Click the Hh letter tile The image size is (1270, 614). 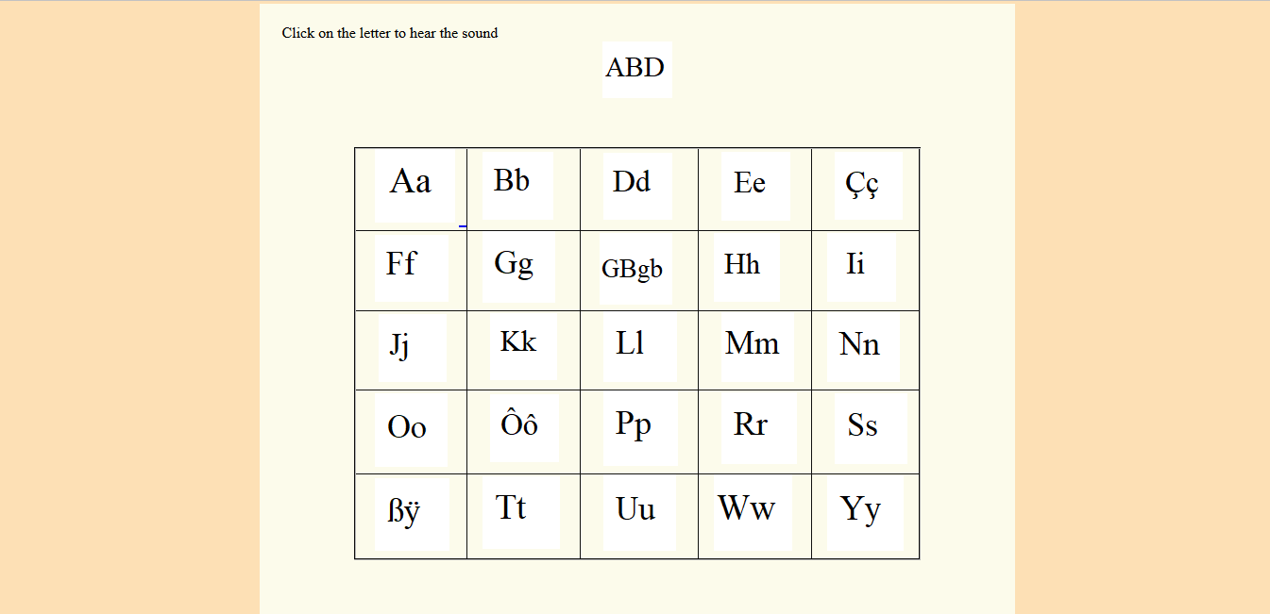[747, 268]
